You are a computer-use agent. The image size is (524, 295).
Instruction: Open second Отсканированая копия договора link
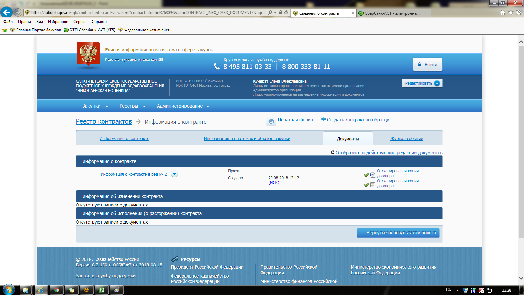[398, 183]
